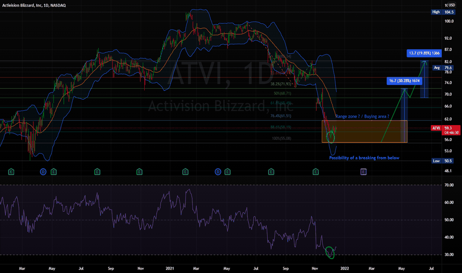Click the 70.00 RSI axis value
The width and height of the screenshot is (462, 273).
pos(449,185)
